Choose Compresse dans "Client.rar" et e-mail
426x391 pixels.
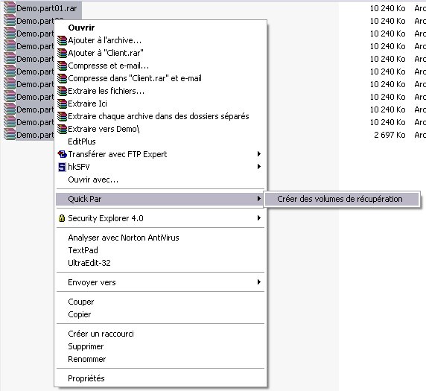160,78
